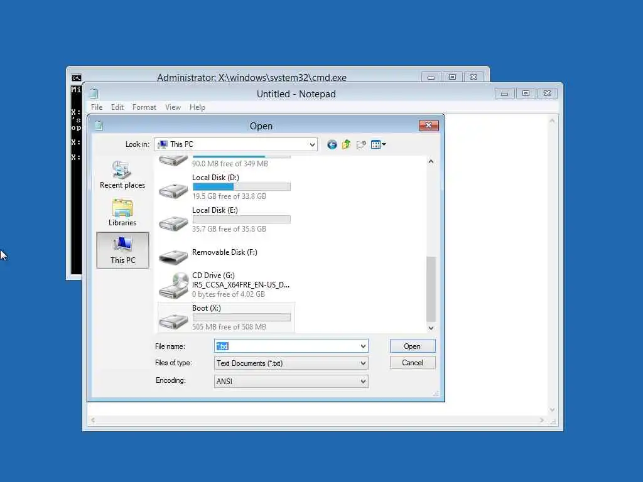Click the CD Drive (G:) label
Viewport: 643px width, 482px height.
(x=213, y=276)
